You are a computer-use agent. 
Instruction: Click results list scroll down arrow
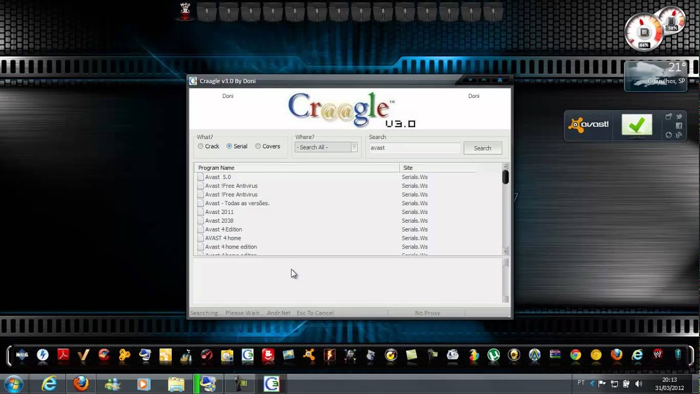point(505,251)
